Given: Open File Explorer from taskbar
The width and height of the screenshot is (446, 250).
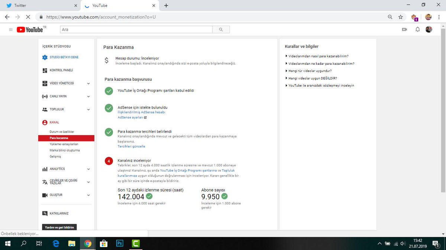Looking at the screenshot, I should [x=72, y=243].
